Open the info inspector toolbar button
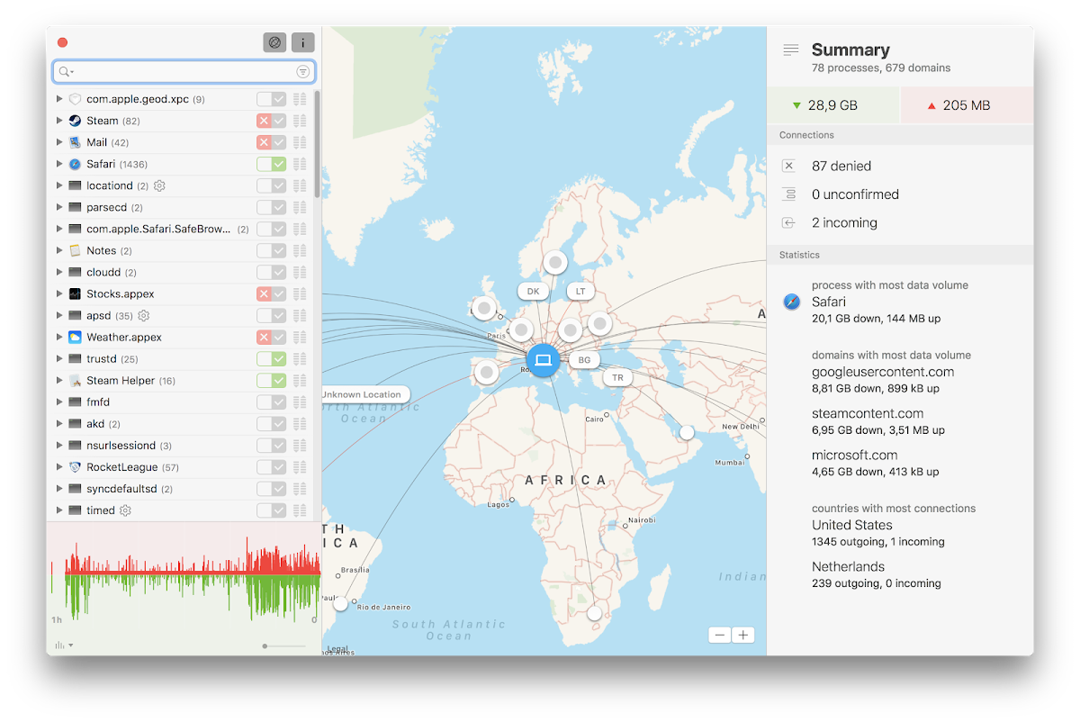Viewport: 1080px width, 722px height. point(303,42)
